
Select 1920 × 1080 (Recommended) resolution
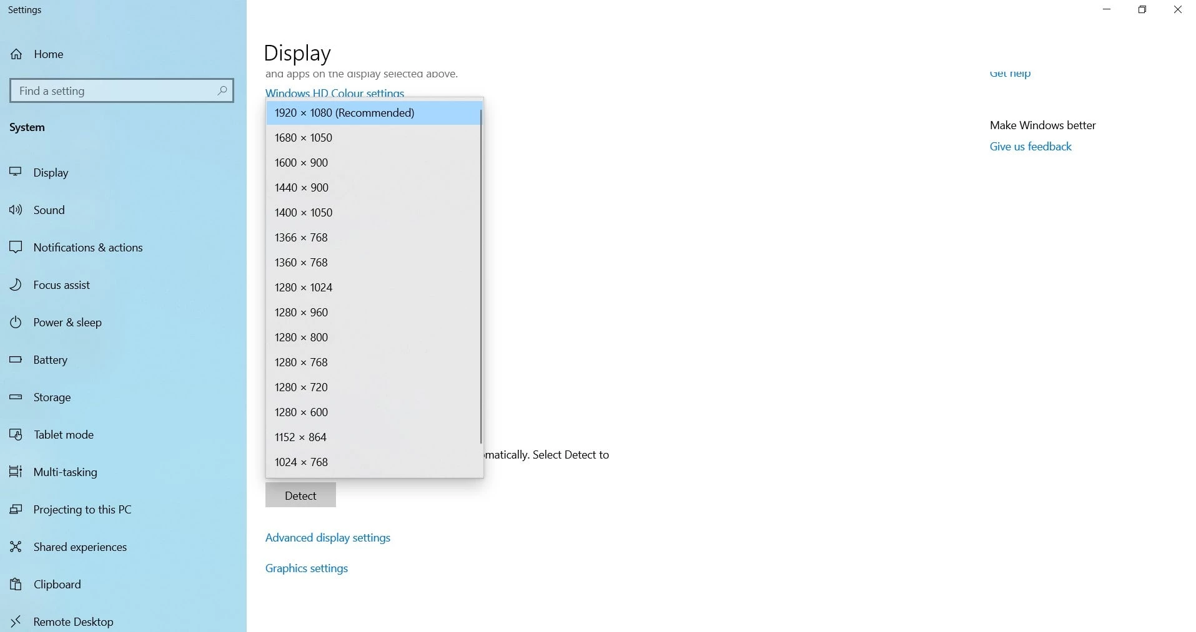373,113
